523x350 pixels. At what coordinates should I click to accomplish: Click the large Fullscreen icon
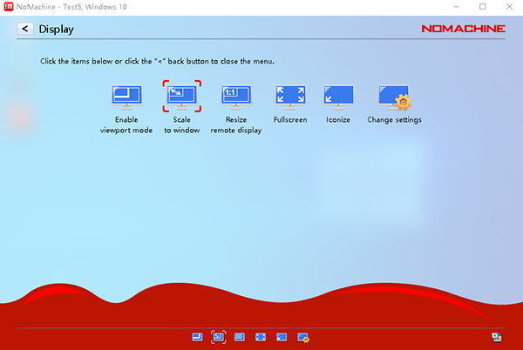click(x=290, y=97)
